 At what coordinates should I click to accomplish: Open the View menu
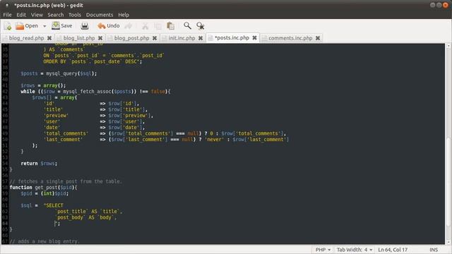click(x=37, y=15)
